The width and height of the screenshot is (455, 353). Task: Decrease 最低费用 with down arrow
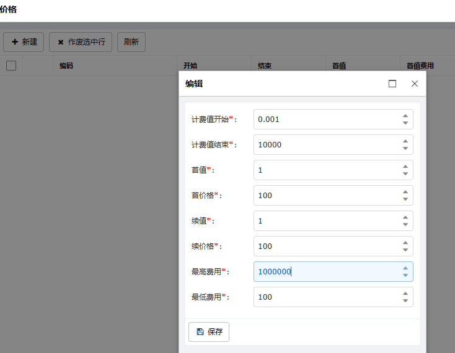pos(405,300)
